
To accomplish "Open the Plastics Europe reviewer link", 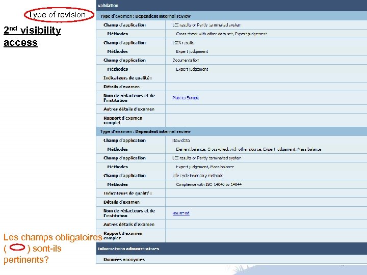I will (186, 98).
